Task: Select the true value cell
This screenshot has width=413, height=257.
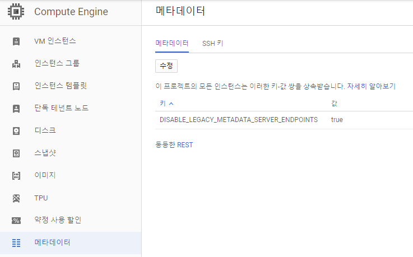Action: (x=337, y=120)
